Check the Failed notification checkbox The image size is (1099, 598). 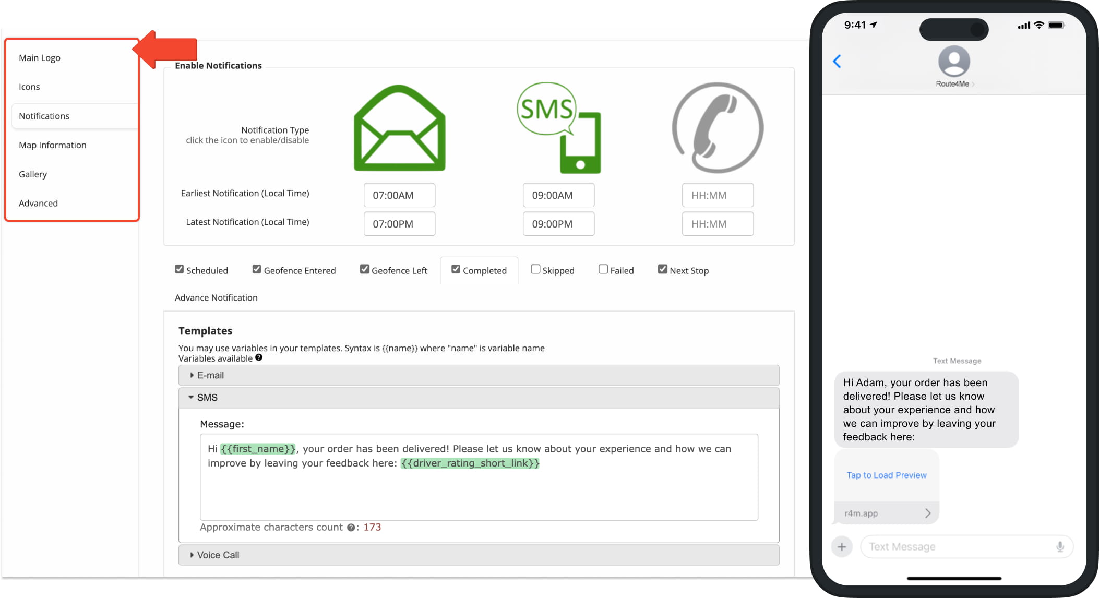coord(603,269)
